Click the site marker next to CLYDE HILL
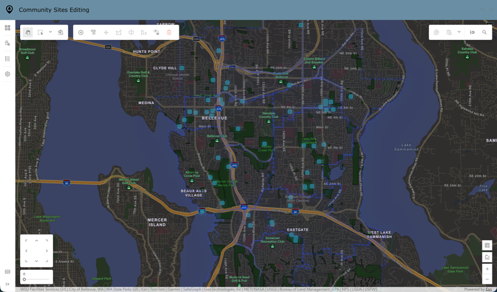497x292 pixels. [182, 68]
